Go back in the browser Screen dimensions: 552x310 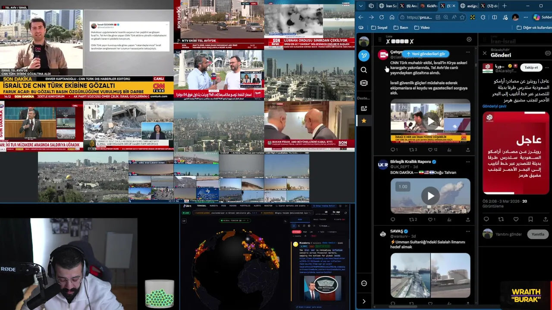click(x=361, y=17)
